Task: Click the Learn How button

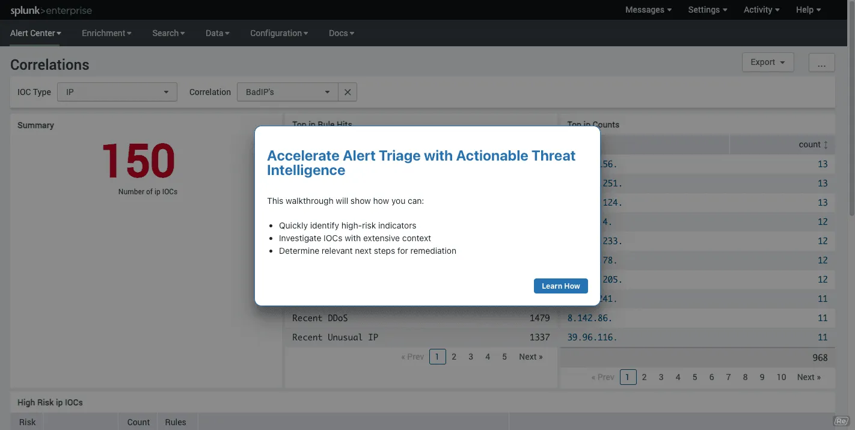Action: coord(560,286)
